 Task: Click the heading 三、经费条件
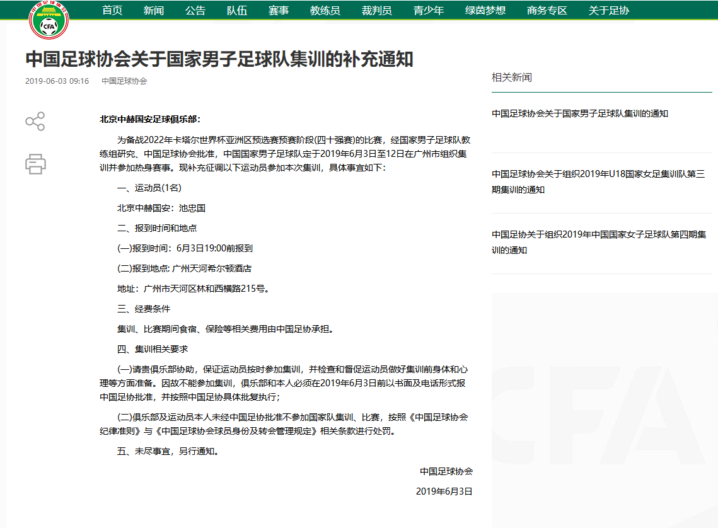click(144, 309)
